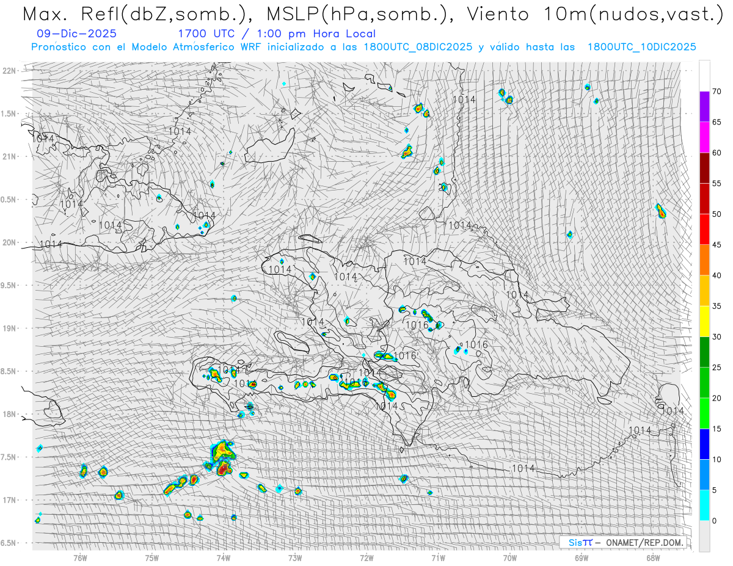Click the 68W longitude axis label
The width and height of the screenshot is (733, 566).
click(653, 557)
